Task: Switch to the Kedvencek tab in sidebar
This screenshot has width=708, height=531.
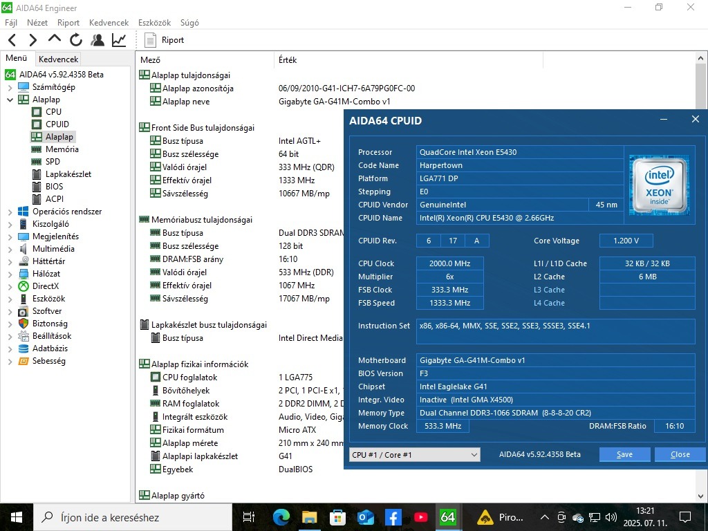Action: pos(58,59)
